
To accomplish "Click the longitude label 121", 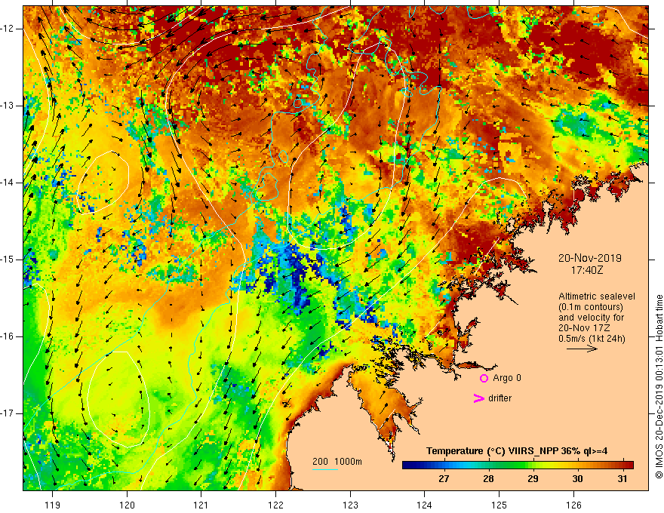I will click(201, 505).
